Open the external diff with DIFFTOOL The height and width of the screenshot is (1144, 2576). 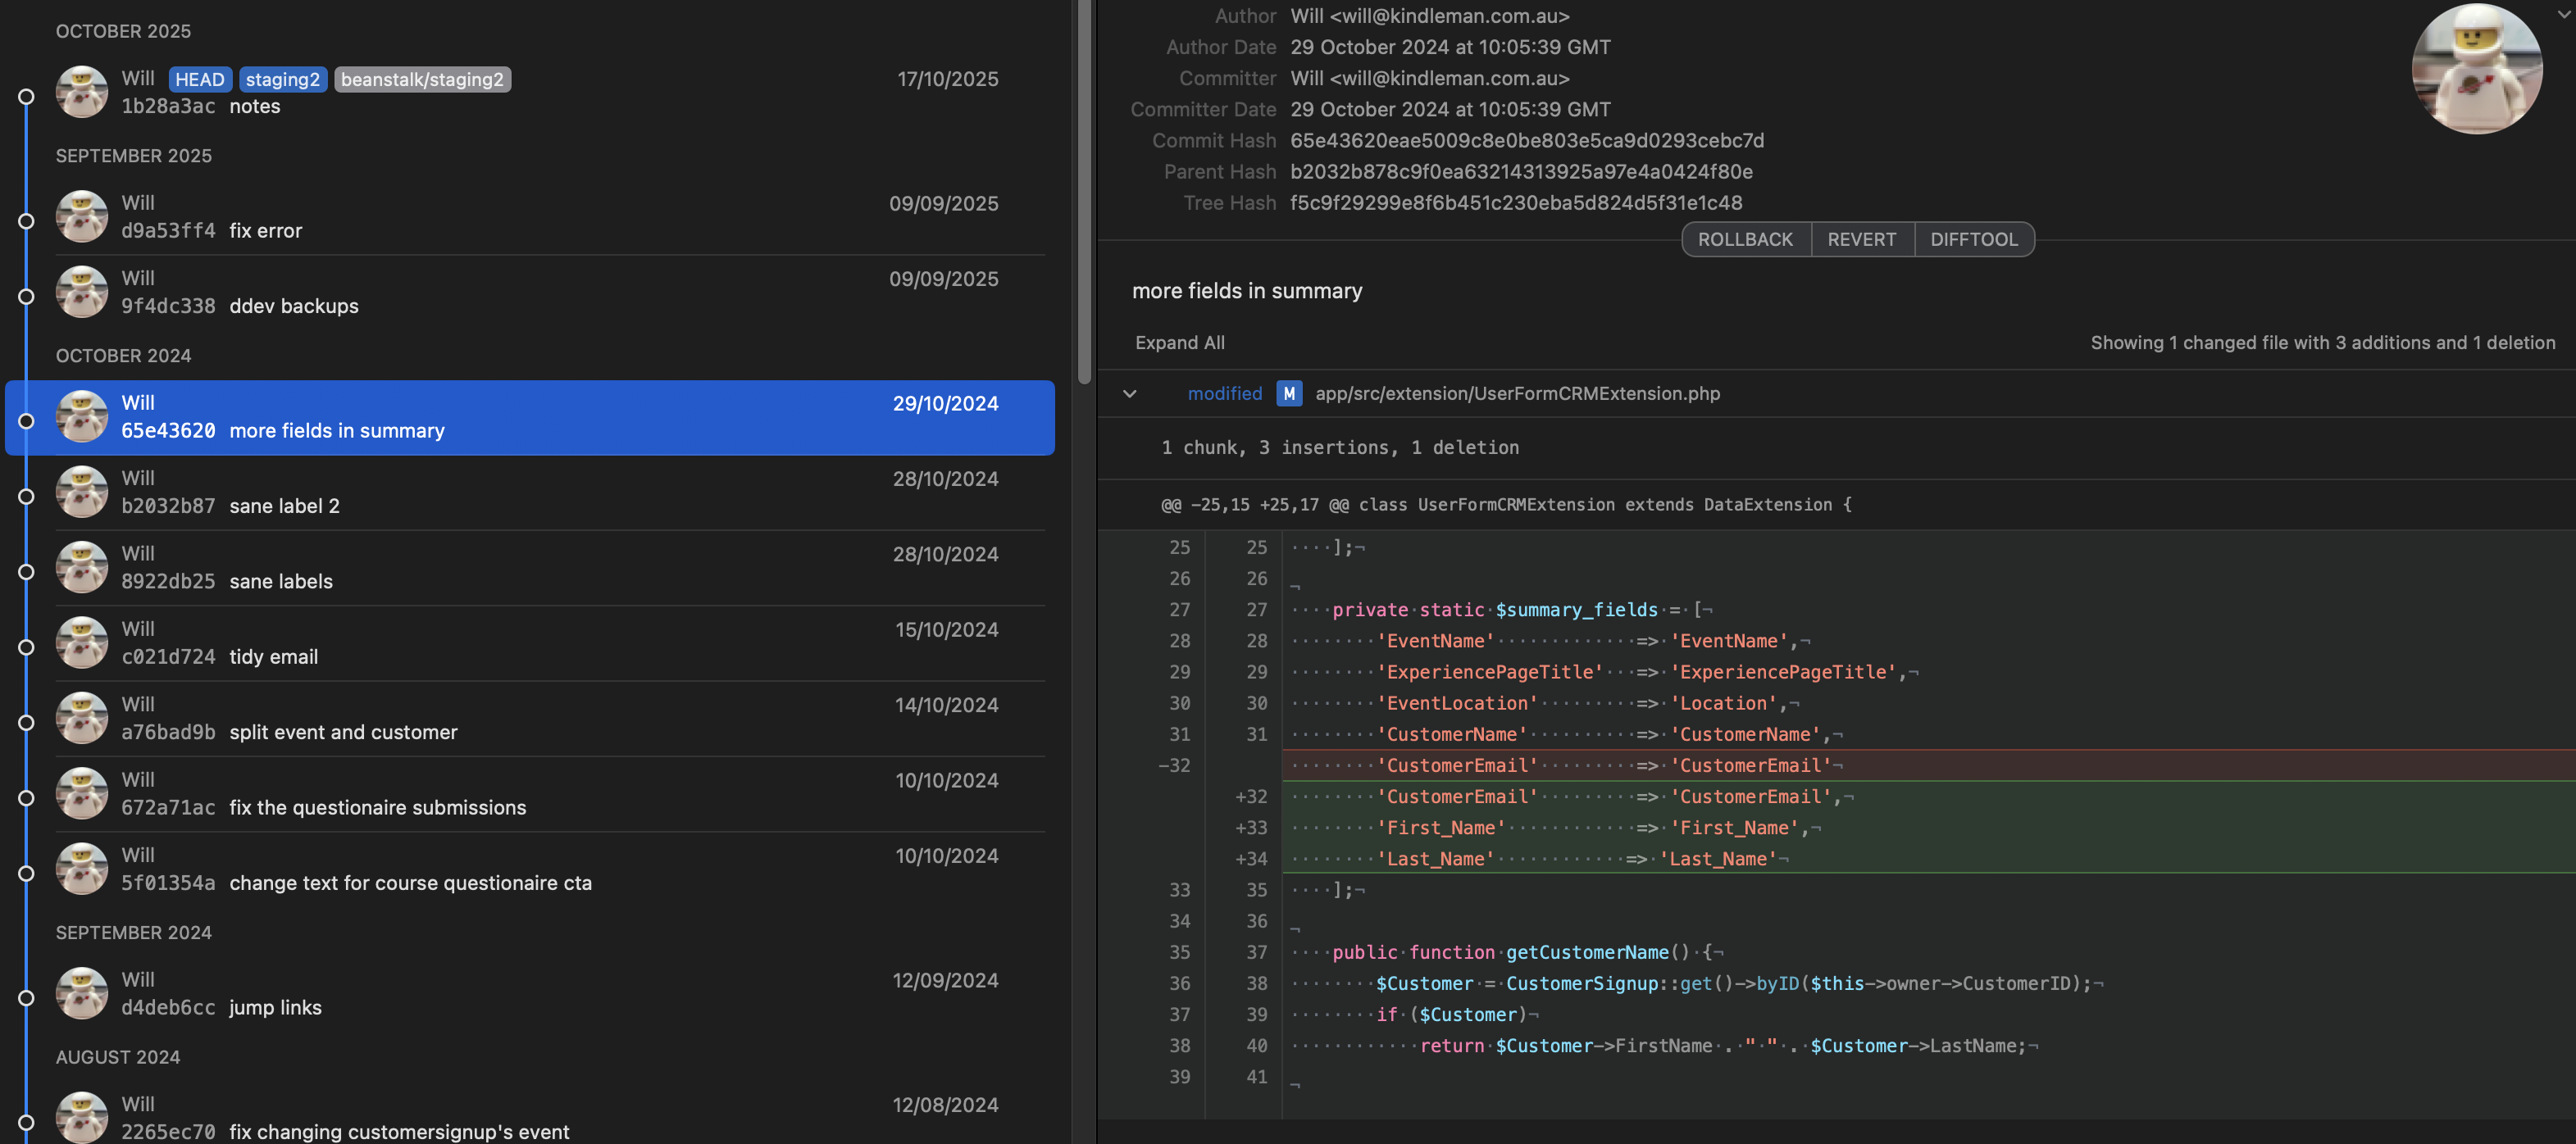1974,238
